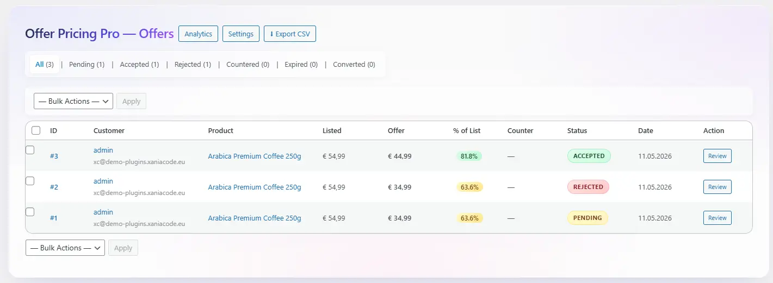This screenshot has height=283, width=773.
Task: Filter offers by Accepted (1)
Action: (x=139, y=64)
